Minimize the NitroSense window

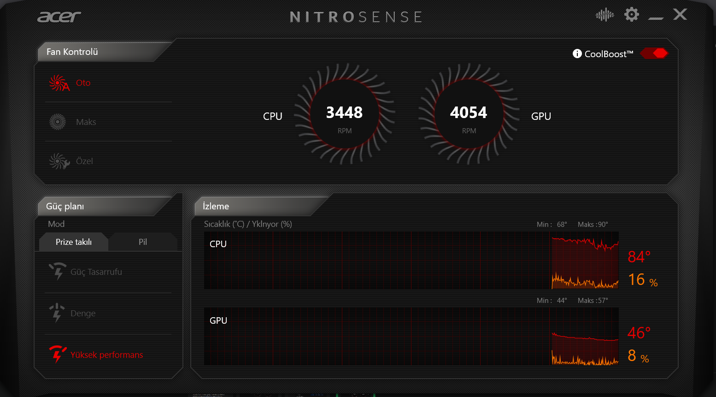point(656,18)
